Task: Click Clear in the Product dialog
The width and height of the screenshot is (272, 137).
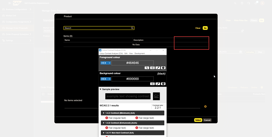Action: [198, 28]
